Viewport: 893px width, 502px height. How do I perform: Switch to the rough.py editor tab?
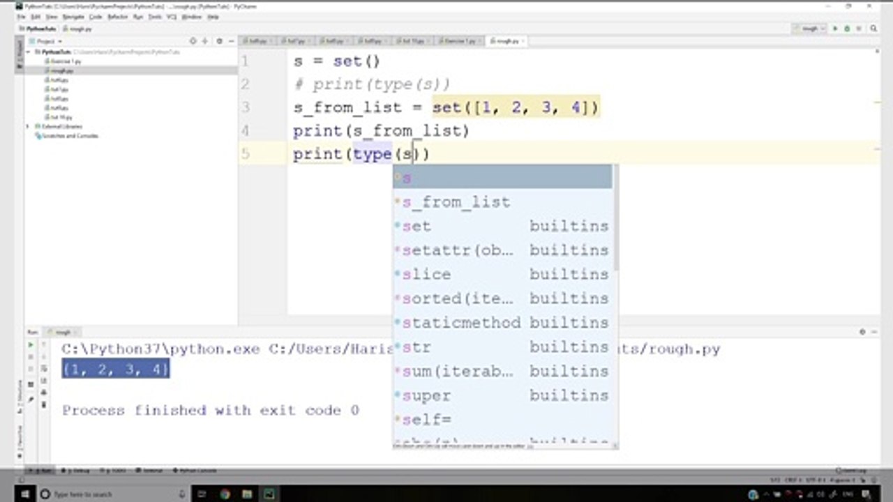tap(505, 41)
